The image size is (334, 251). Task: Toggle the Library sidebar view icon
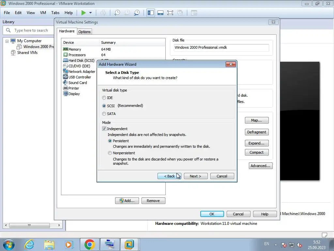coord(151,13)
